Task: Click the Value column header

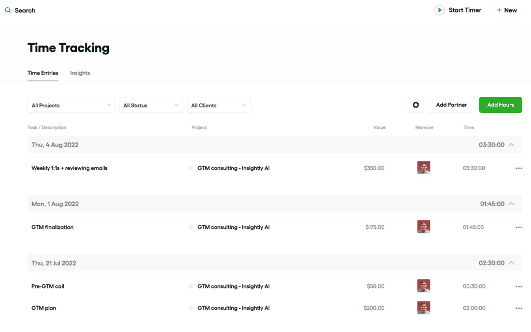Action: [x=379, y=127]
